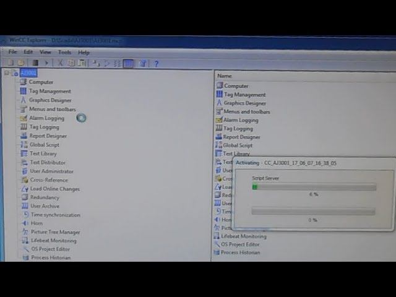Click Graphics Designer icon in Name list
396x297 pixels.
tap(219, 103)
